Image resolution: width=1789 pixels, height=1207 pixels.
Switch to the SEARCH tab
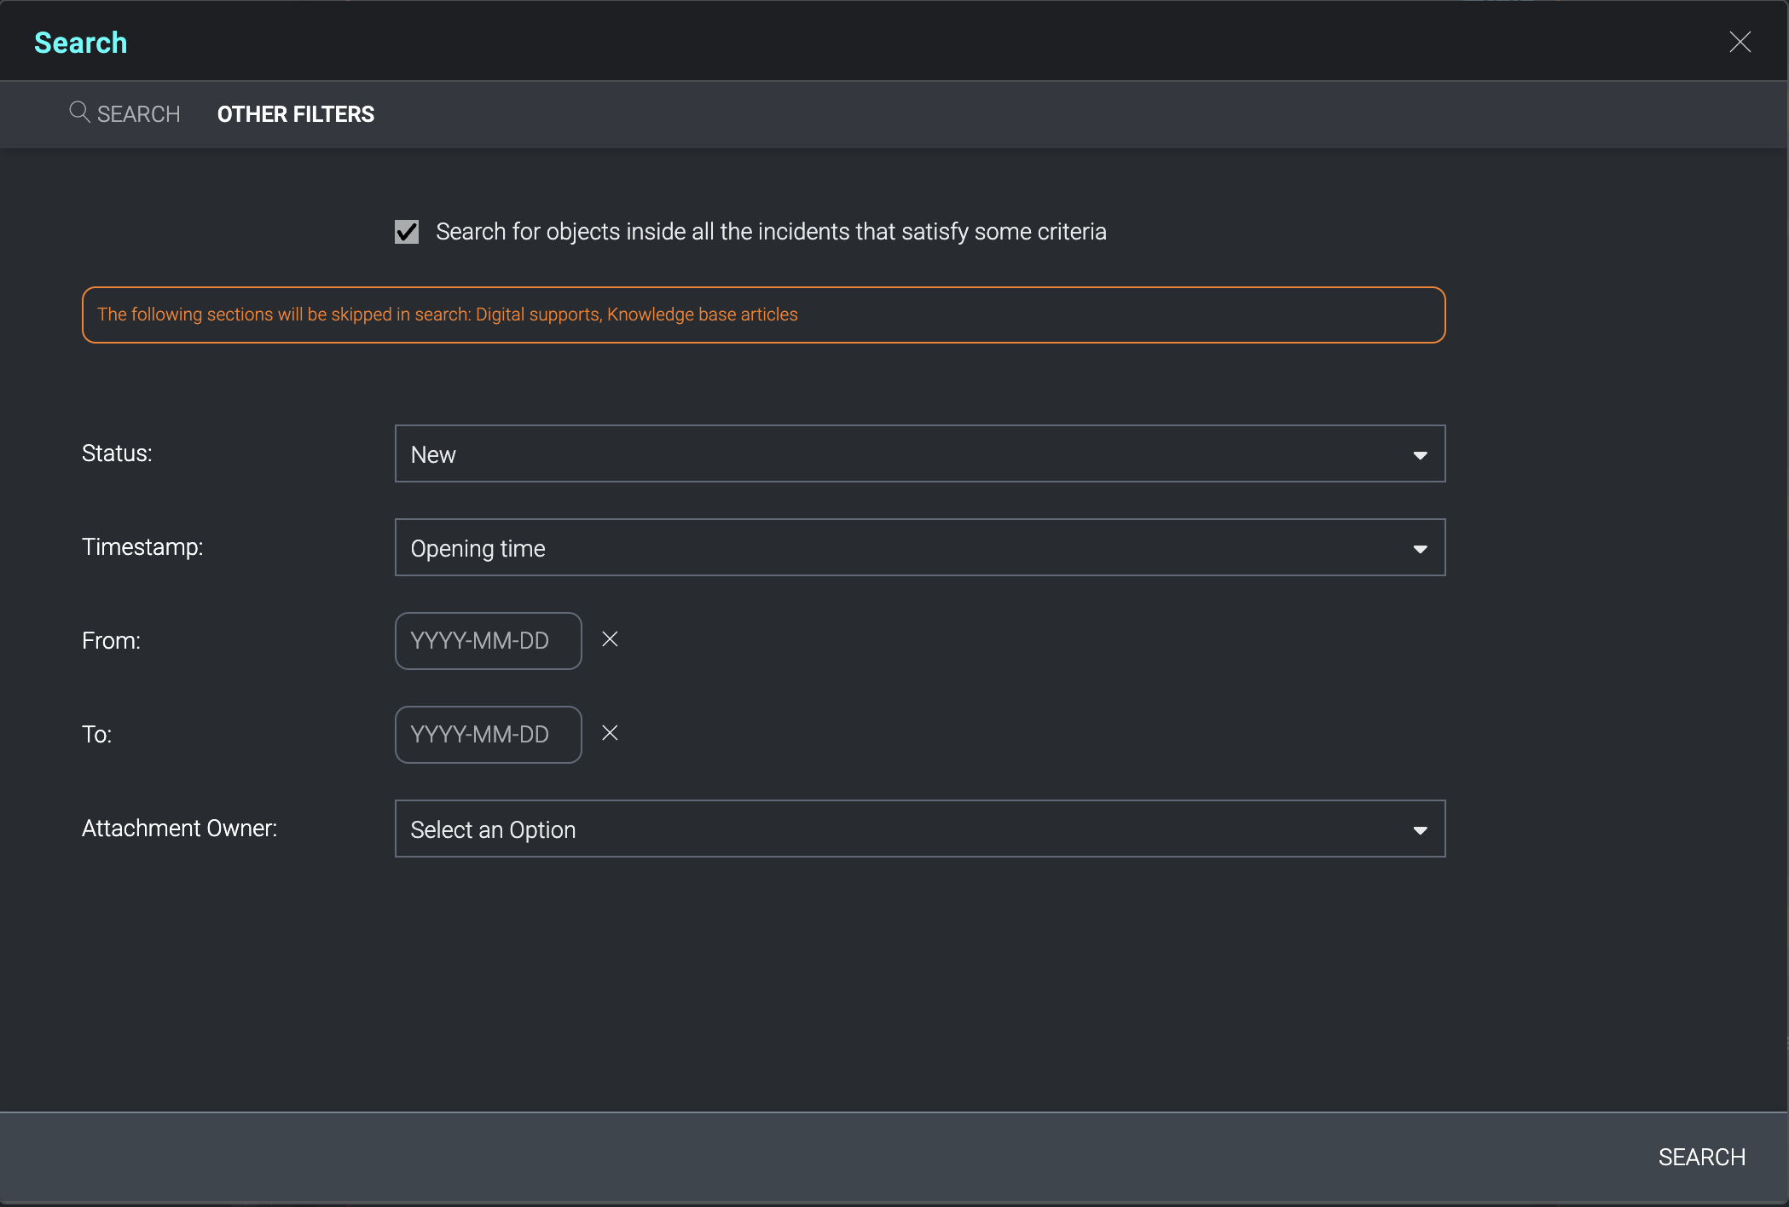click(138, 114)
